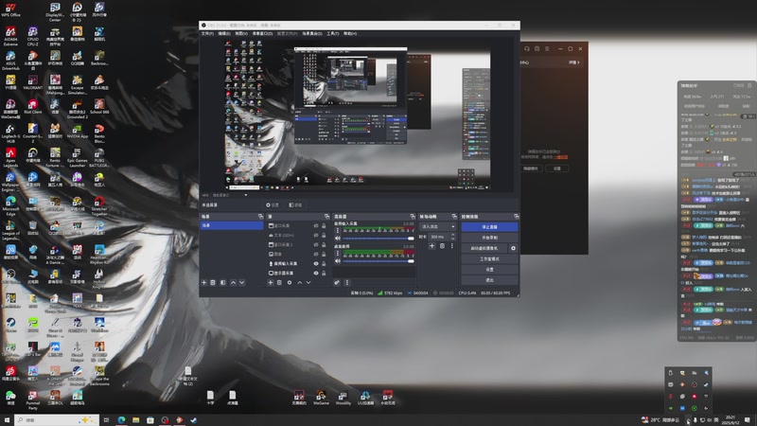Open the mixer bottom three-dot menu

pos(346,282)
